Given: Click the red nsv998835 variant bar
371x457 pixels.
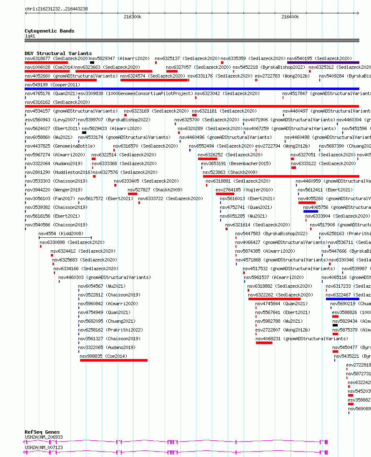Looking at the screenshot, I should pyautogui.click(x=114, y=360).
